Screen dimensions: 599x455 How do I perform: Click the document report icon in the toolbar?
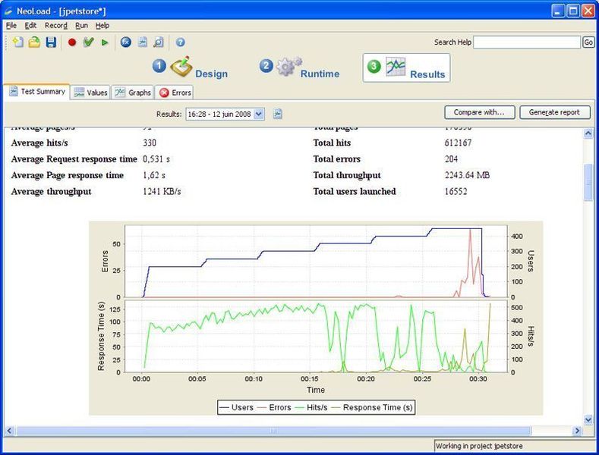click(x=142, y=42)
